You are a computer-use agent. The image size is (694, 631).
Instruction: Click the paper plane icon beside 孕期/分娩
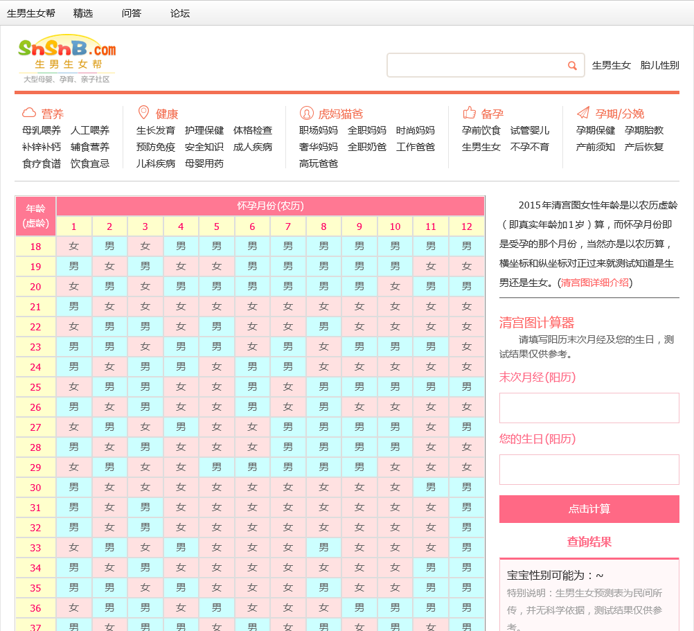coord(583,113)
